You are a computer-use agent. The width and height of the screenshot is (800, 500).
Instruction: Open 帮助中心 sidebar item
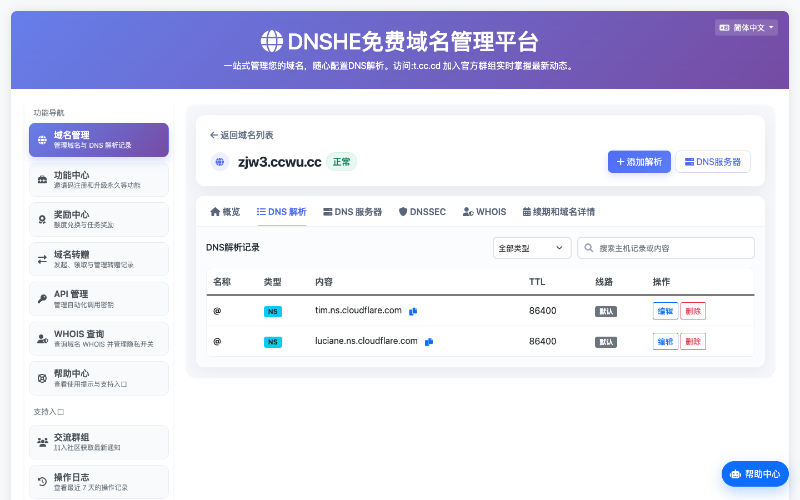click(99, 378)
